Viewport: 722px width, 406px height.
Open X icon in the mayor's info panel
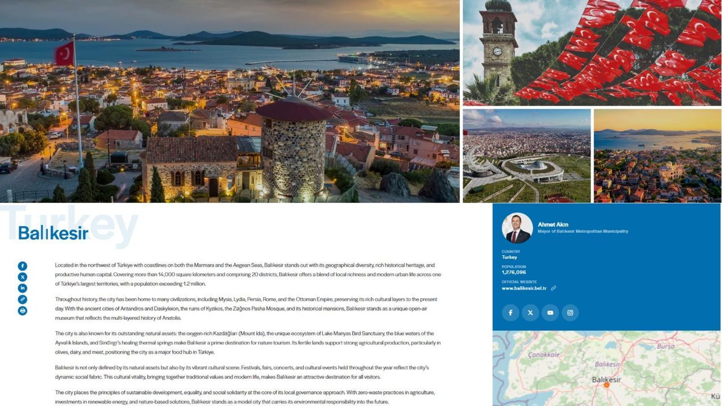tap(530, 312)
